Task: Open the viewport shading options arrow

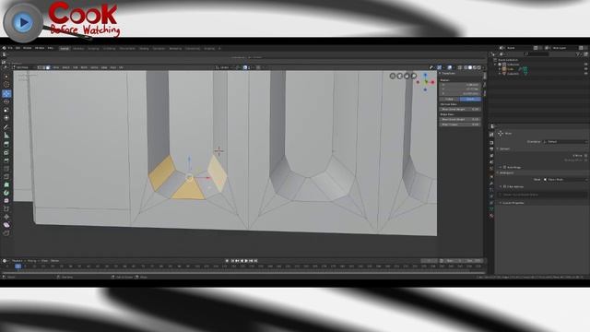Action: click(x=483, y=67)
